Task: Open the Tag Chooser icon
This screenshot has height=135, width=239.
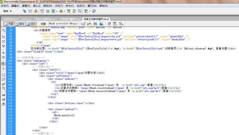Action: 94,11
